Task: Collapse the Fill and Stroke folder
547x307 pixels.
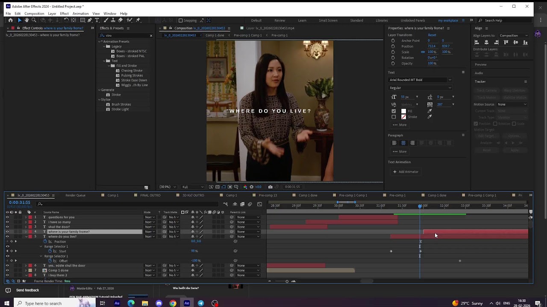Action: click(x=109, y=66)
